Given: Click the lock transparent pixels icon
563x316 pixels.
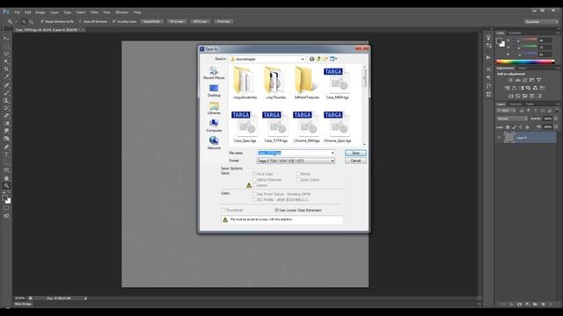Looking at the screenshot, I should click(508, 127).
